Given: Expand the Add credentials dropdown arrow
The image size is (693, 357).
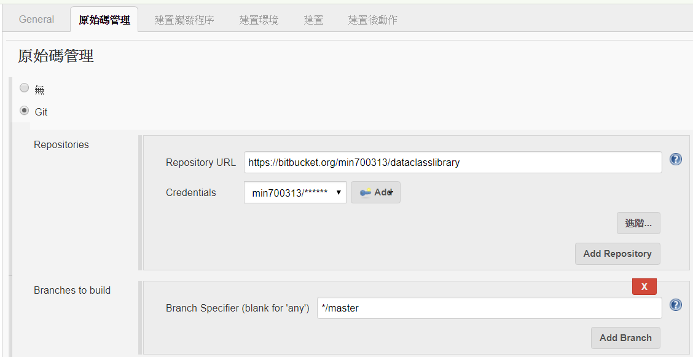Looking at the screenshot, I should pyautogui.click(x=391, y=193).
